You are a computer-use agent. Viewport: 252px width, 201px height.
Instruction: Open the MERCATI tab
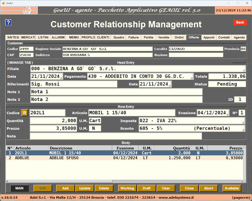click(28, 37)
